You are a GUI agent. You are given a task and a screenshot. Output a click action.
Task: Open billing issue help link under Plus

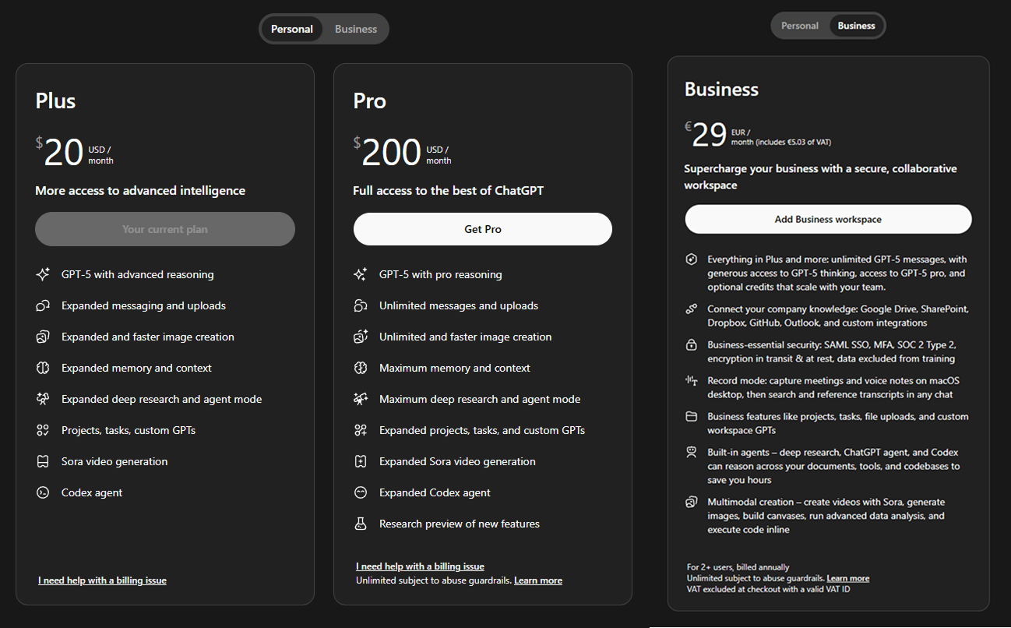click(x=102, y=580)
